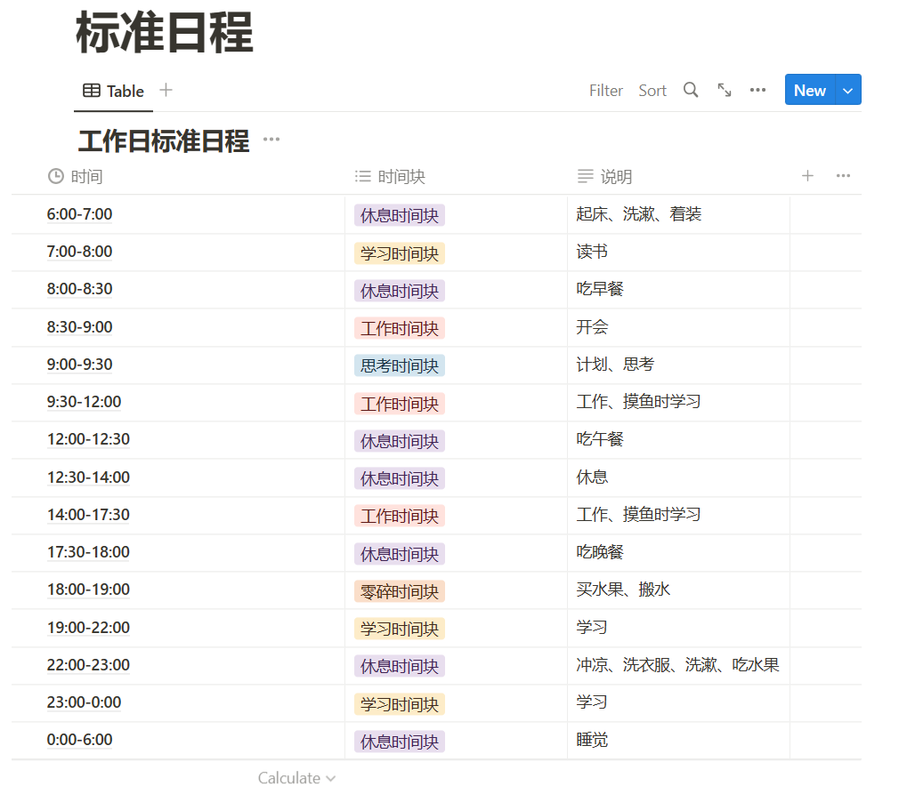
Task: Click 休息时间块 tag in 0:00-6:00 row
Action: click(400, 742)
